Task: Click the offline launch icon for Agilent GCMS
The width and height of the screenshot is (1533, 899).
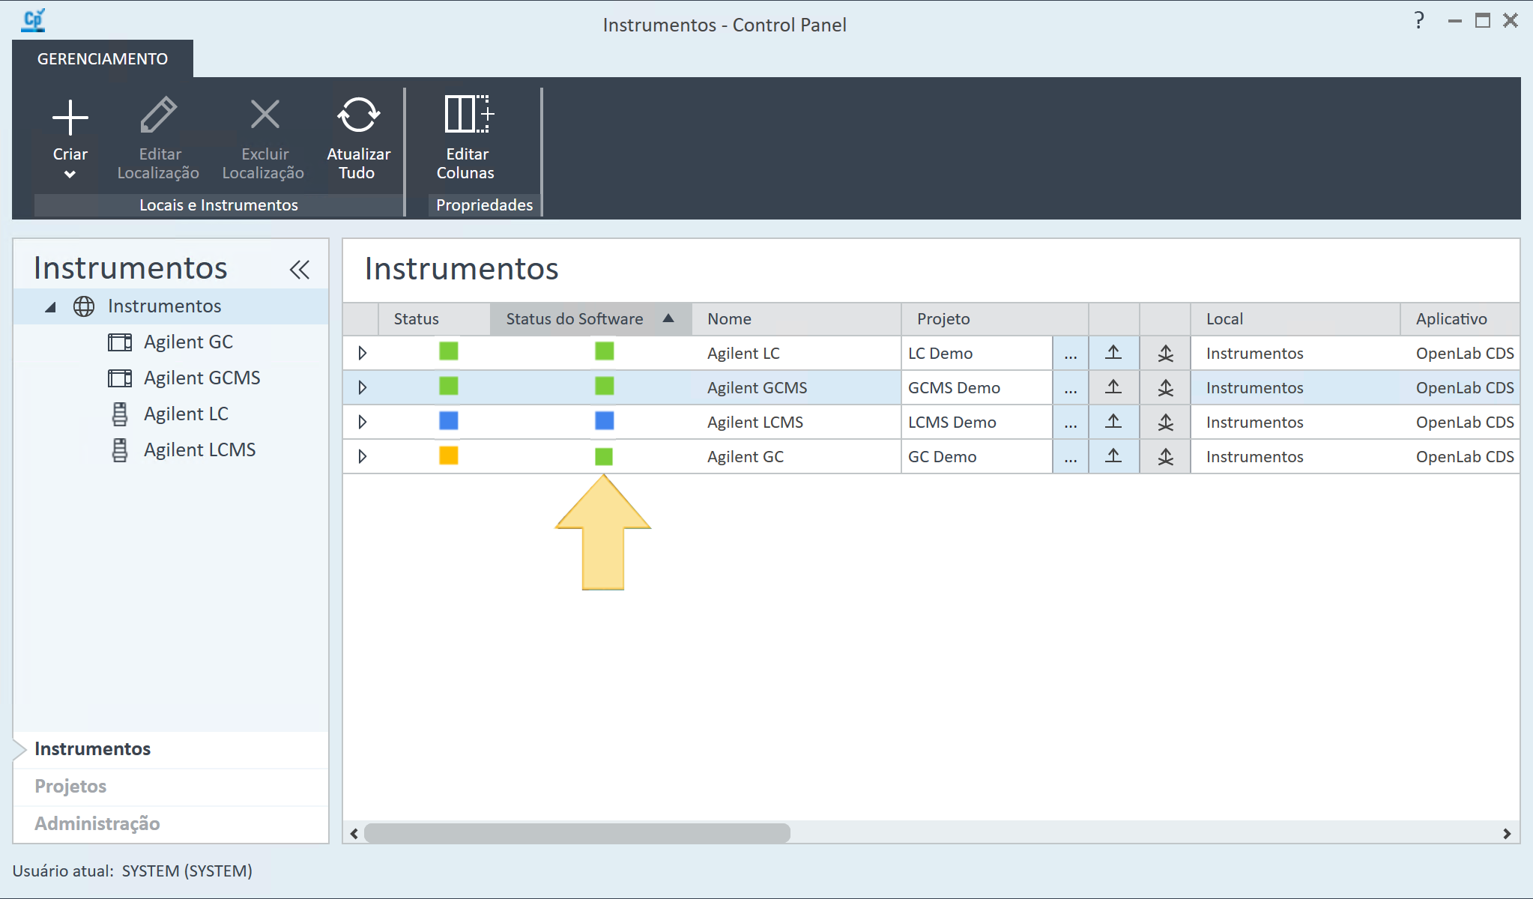Action: (1166, 388)
